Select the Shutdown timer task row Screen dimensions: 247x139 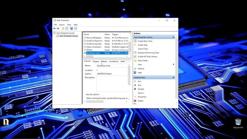coord(106,53)
